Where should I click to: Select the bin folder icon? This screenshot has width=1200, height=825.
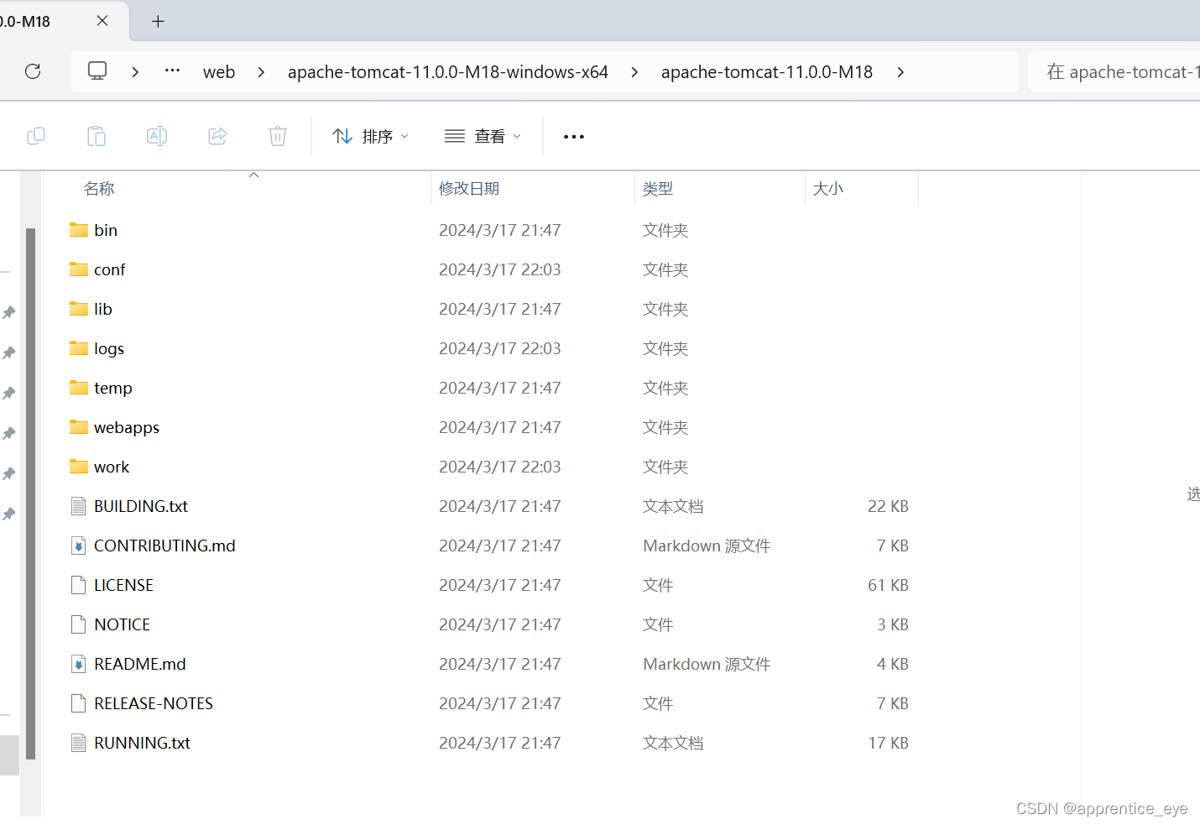pos(79,230)
